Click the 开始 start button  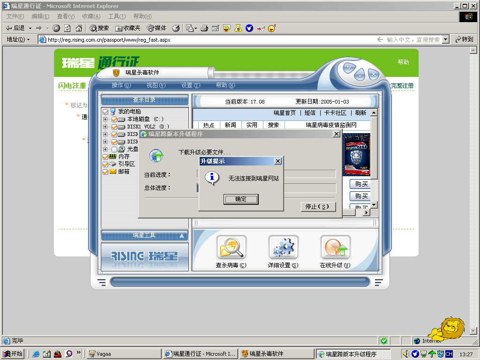13,354
